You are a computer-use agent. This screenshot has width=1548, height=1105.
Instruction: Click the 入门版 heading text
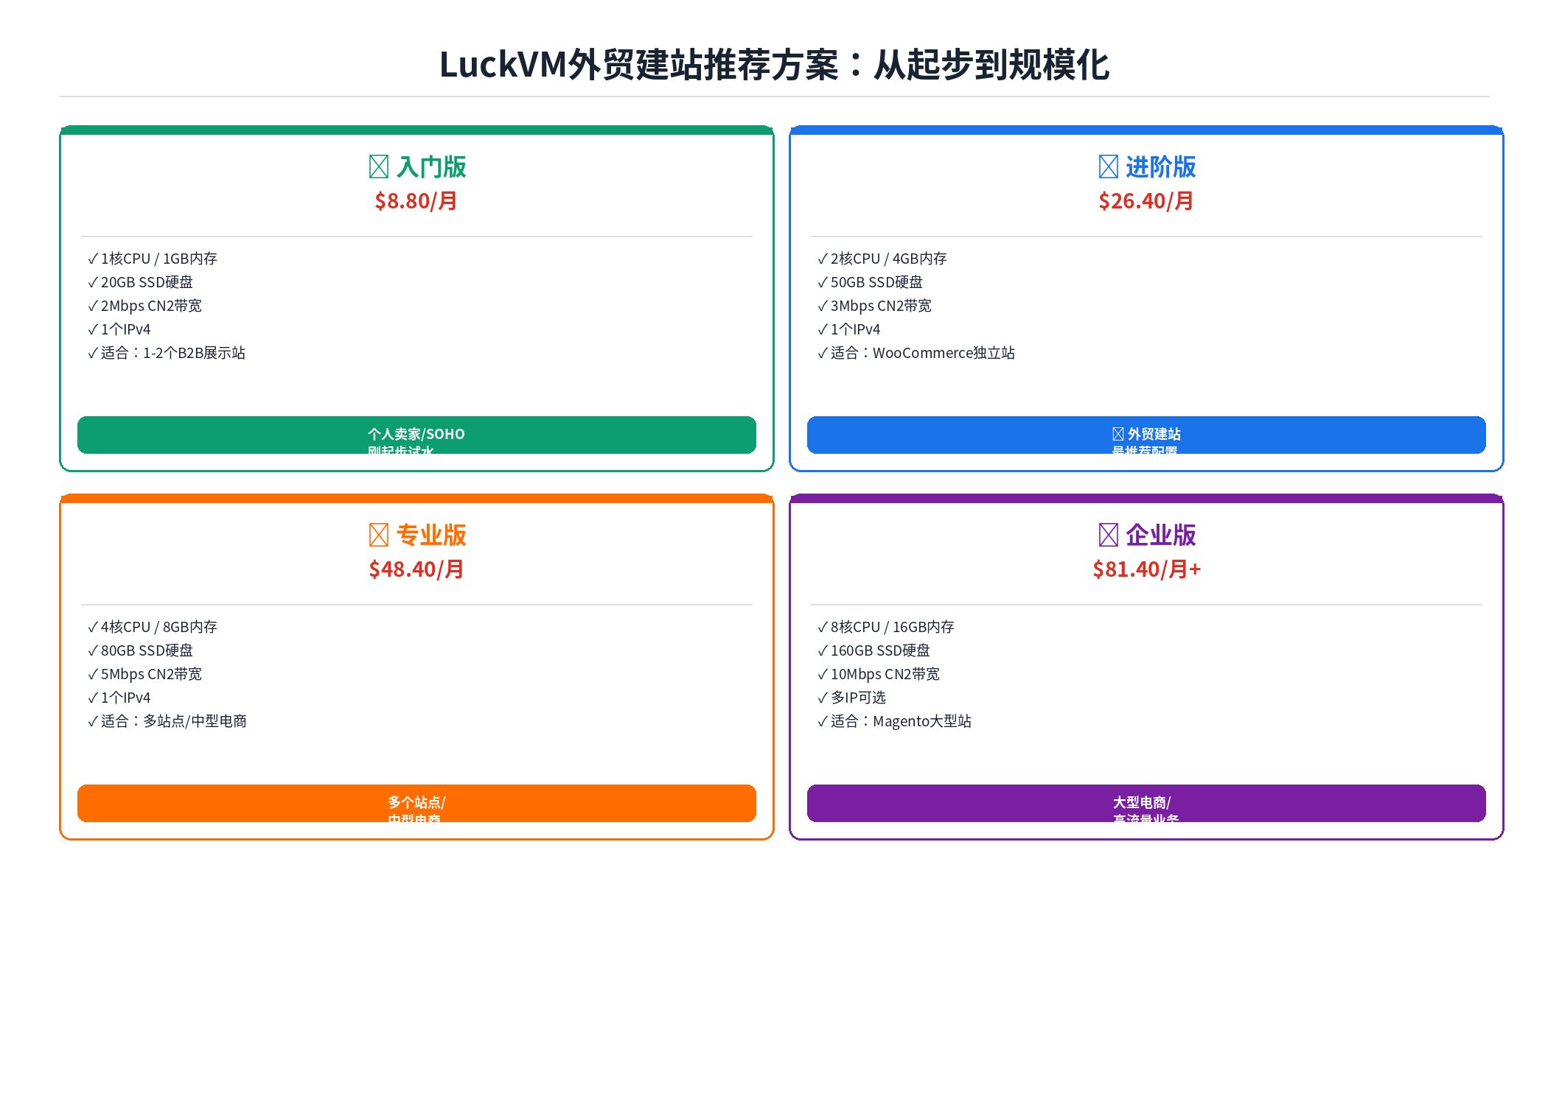coord(431,166)
